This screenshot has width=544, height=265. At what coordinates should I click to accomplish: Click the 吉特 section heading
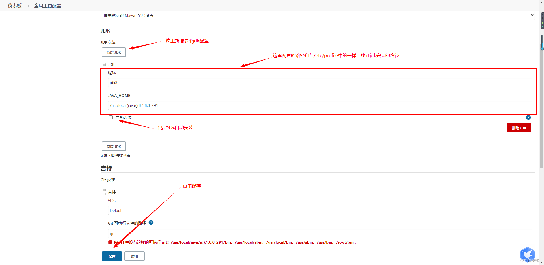point(106,168)
